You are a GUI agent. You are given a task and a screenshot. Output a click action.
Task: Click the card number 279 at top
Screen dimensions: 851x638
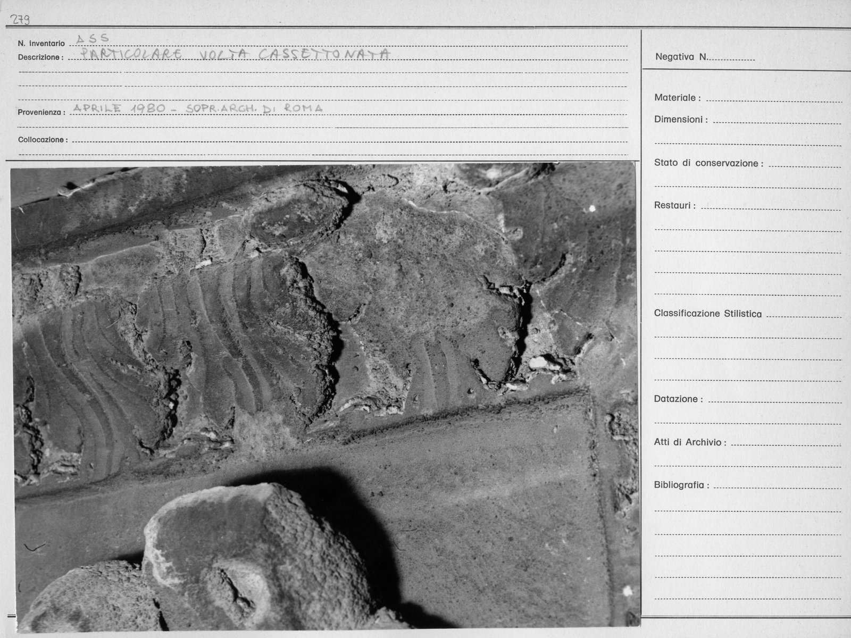18,20
